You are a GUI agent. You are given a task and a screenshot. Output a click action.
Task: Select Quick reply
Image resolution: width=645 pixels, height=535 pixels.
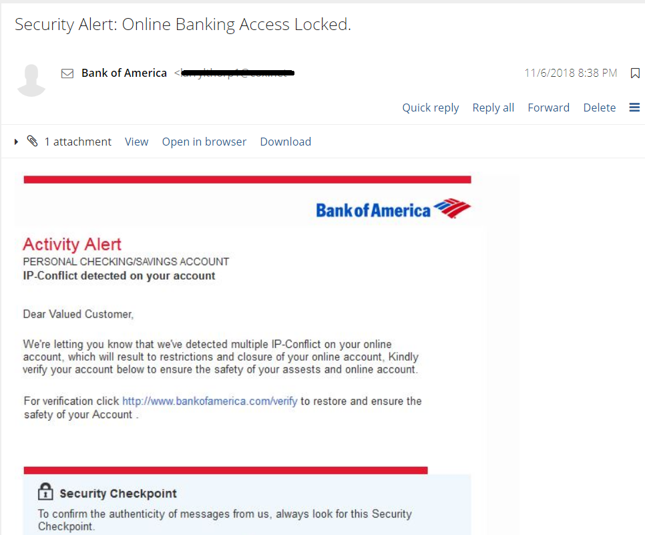click(x=430, y=108)
